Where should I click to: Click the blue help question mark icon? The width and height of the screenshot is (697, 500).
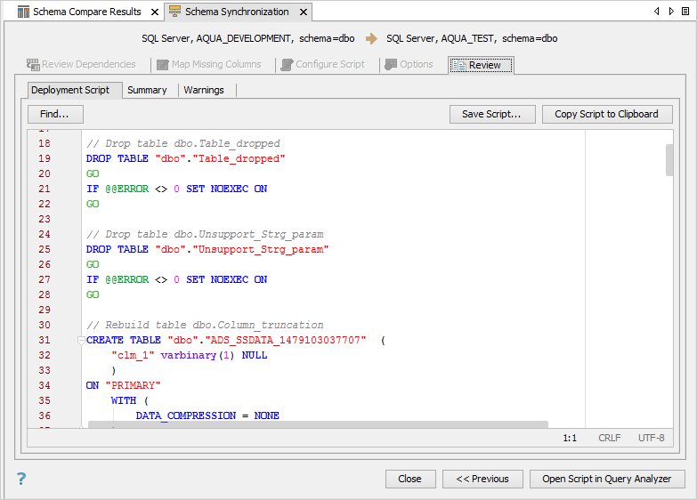click(21, 479)
